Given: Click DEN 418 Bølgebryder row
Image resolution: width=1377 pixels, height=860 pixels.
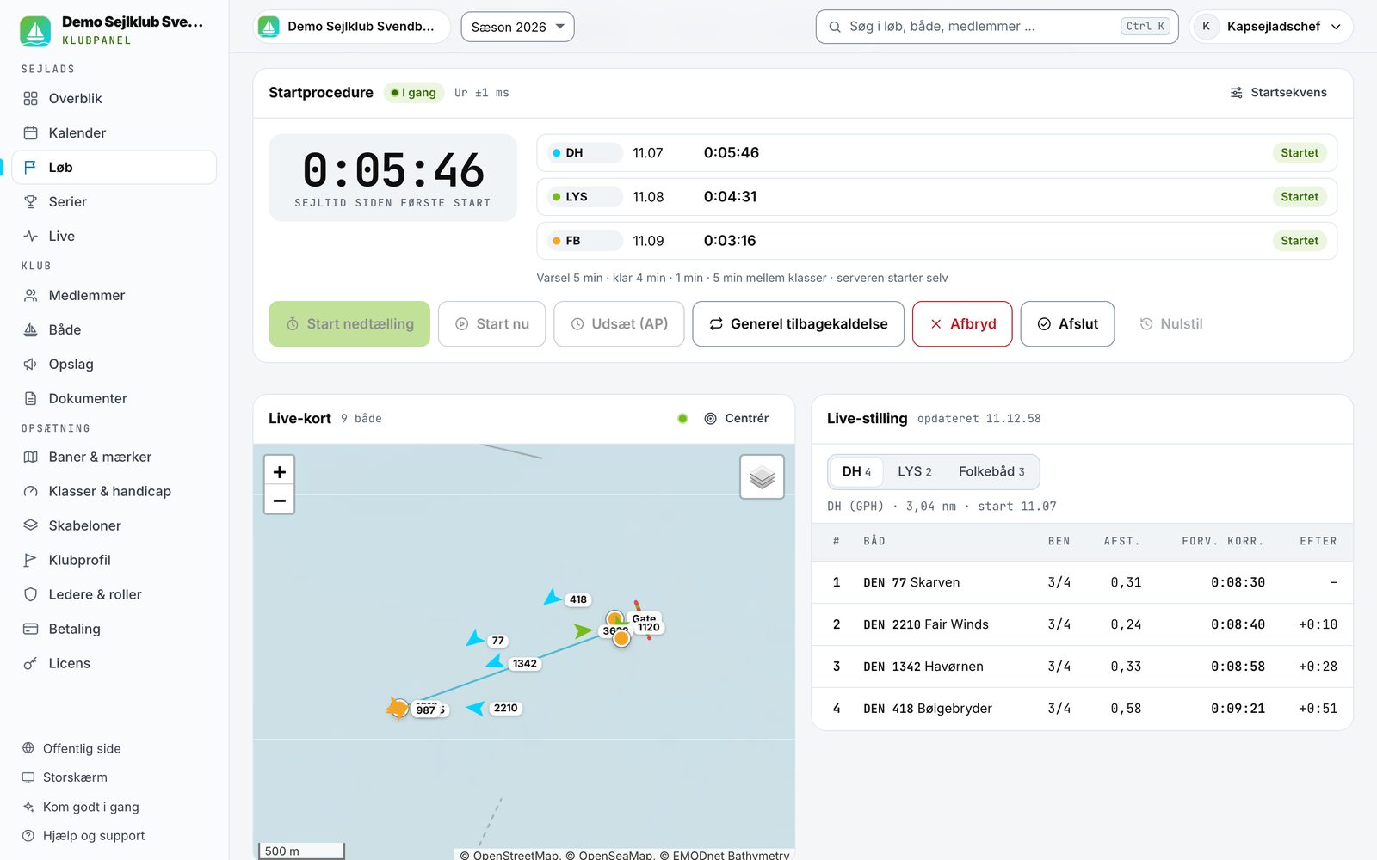Looking at the screenshot, I should click(1082, 709).
